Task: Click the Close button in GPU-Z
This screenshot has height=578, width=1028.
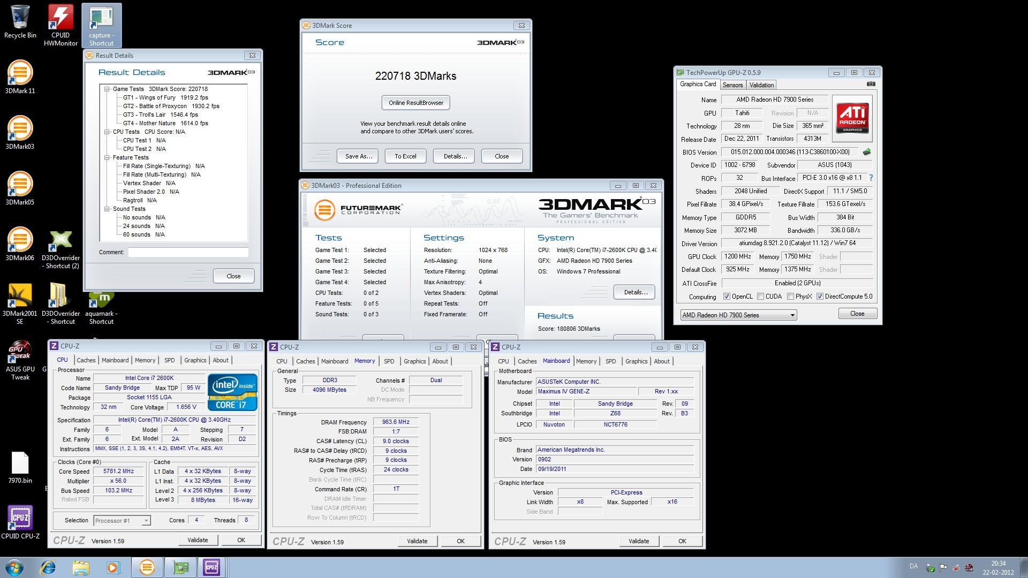Action: coord(857,314)
